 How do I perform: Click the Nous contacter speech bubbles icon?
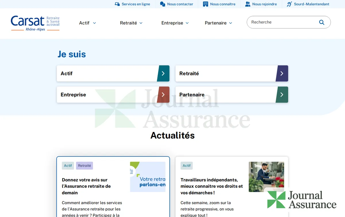pos(162,4)
